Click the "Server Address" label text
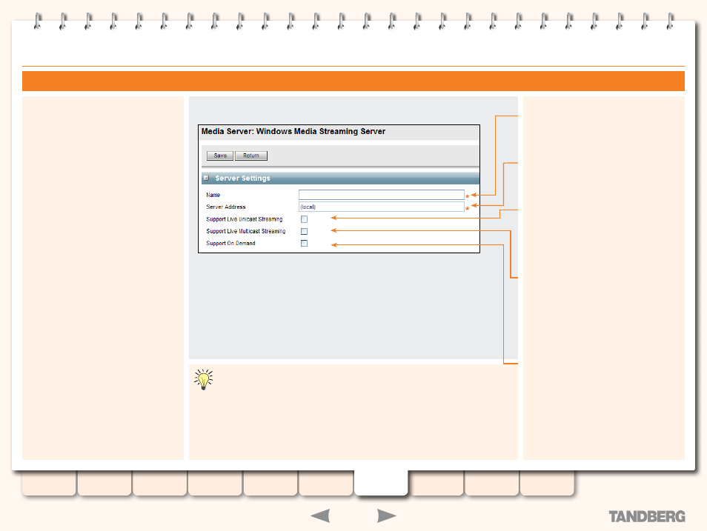 pos(226,207)
